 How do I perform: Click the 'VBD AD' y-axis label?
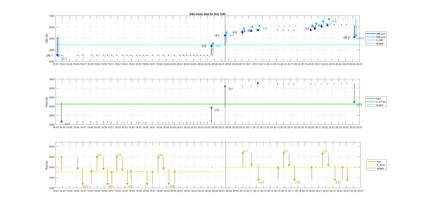(x=47, y=39)
